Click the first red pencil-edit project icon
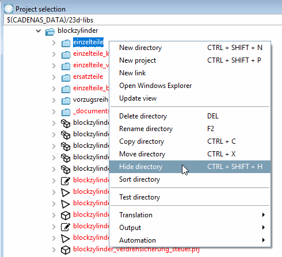This screenshot has height=257, width=282. click(x=66, y=181)
